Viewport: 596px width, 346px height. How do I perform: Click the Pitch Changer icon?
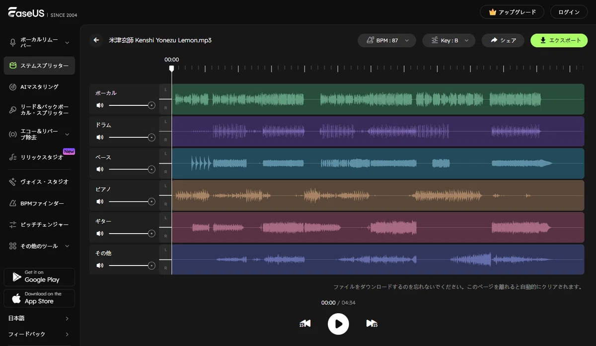pyautogui.click(x=13, y=225)
